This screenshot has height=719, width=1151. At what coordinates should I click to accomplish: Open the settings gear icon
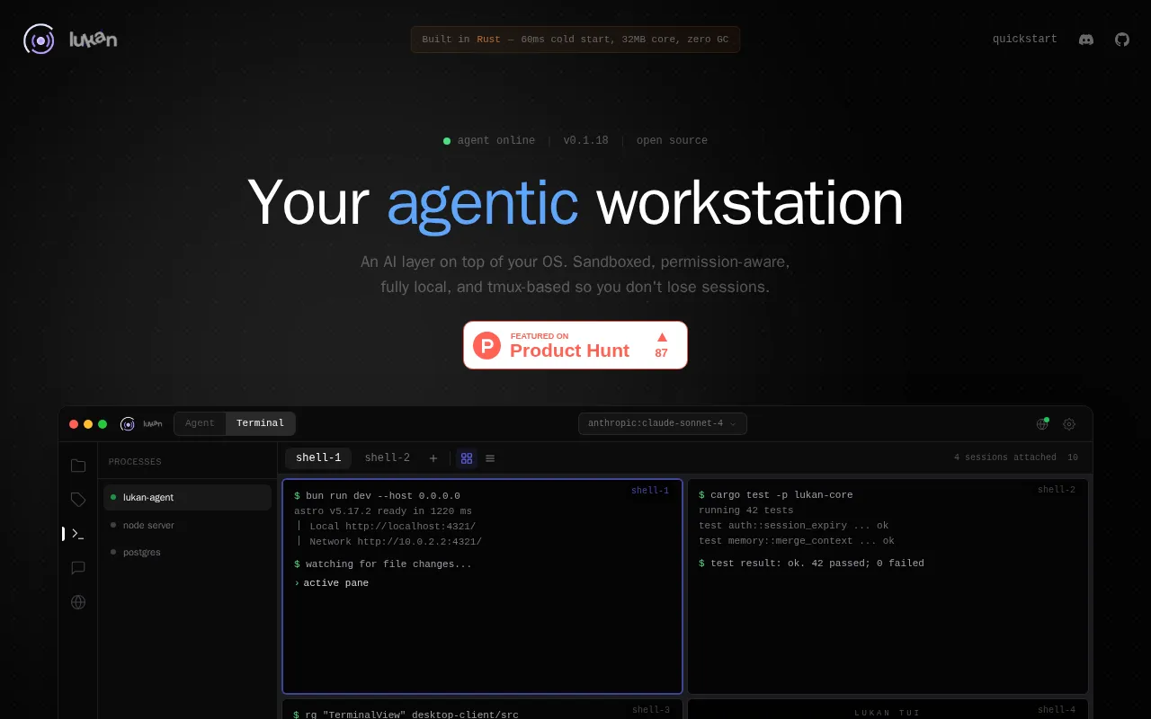[1069, 424]
